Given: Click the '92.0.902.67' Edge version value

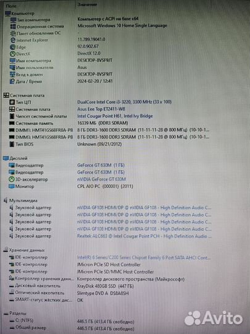Looking at the screenshot, I should click(x=88, y=46).
